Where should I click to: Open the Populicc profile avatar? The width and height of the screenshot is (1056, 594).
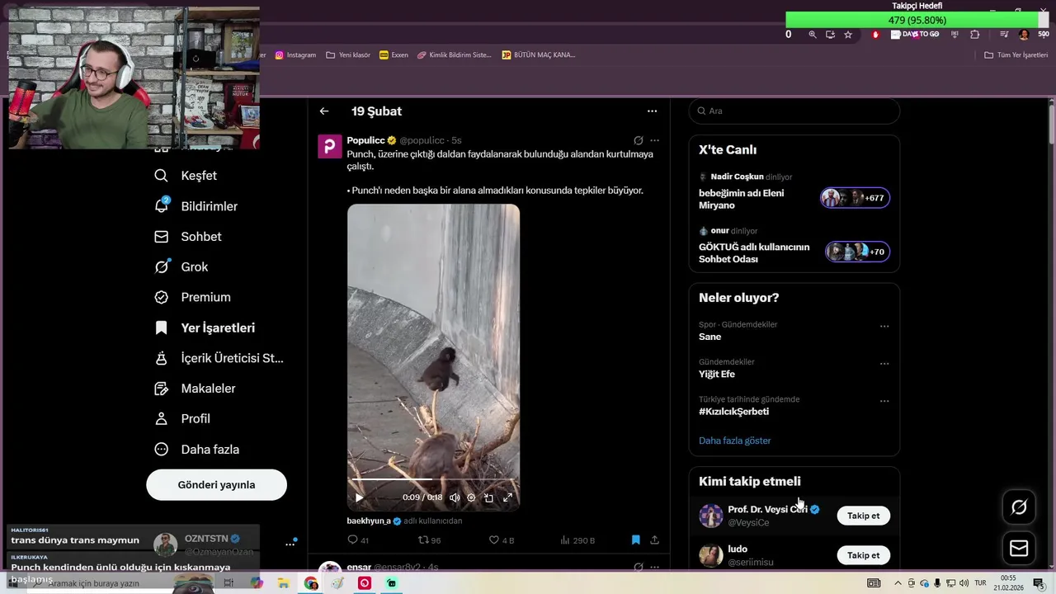click(x=330, y=146)
